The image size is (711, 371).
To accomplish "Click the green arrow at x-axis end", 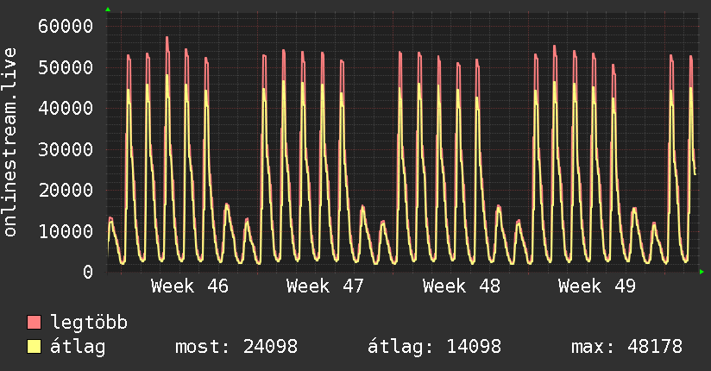I will click(x=702, y=272).
